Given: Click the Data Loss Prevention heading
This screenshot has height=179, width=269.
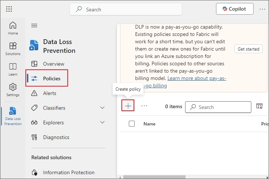Looking at the screenshot, I should tap(59, 46).
